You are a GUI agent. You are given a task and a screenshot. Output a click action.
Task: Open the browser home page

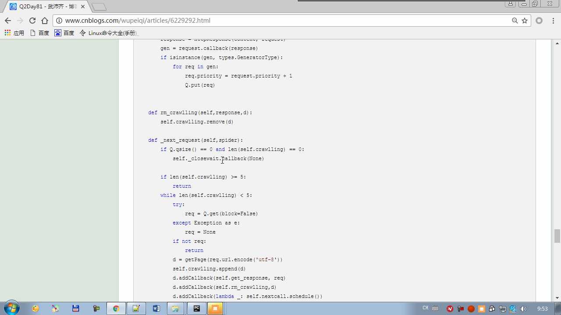pos(45,21)
